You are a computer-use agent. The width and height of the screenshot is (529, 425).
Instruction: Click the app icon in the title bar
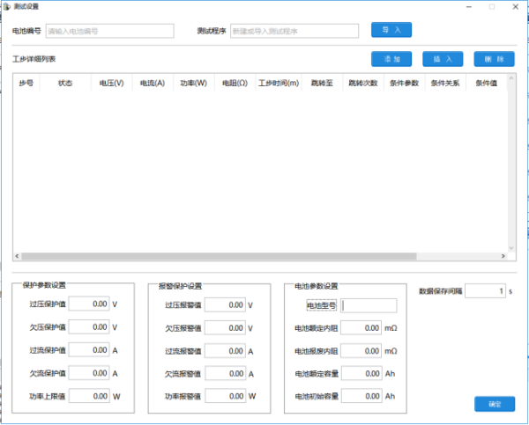[6, 6]
